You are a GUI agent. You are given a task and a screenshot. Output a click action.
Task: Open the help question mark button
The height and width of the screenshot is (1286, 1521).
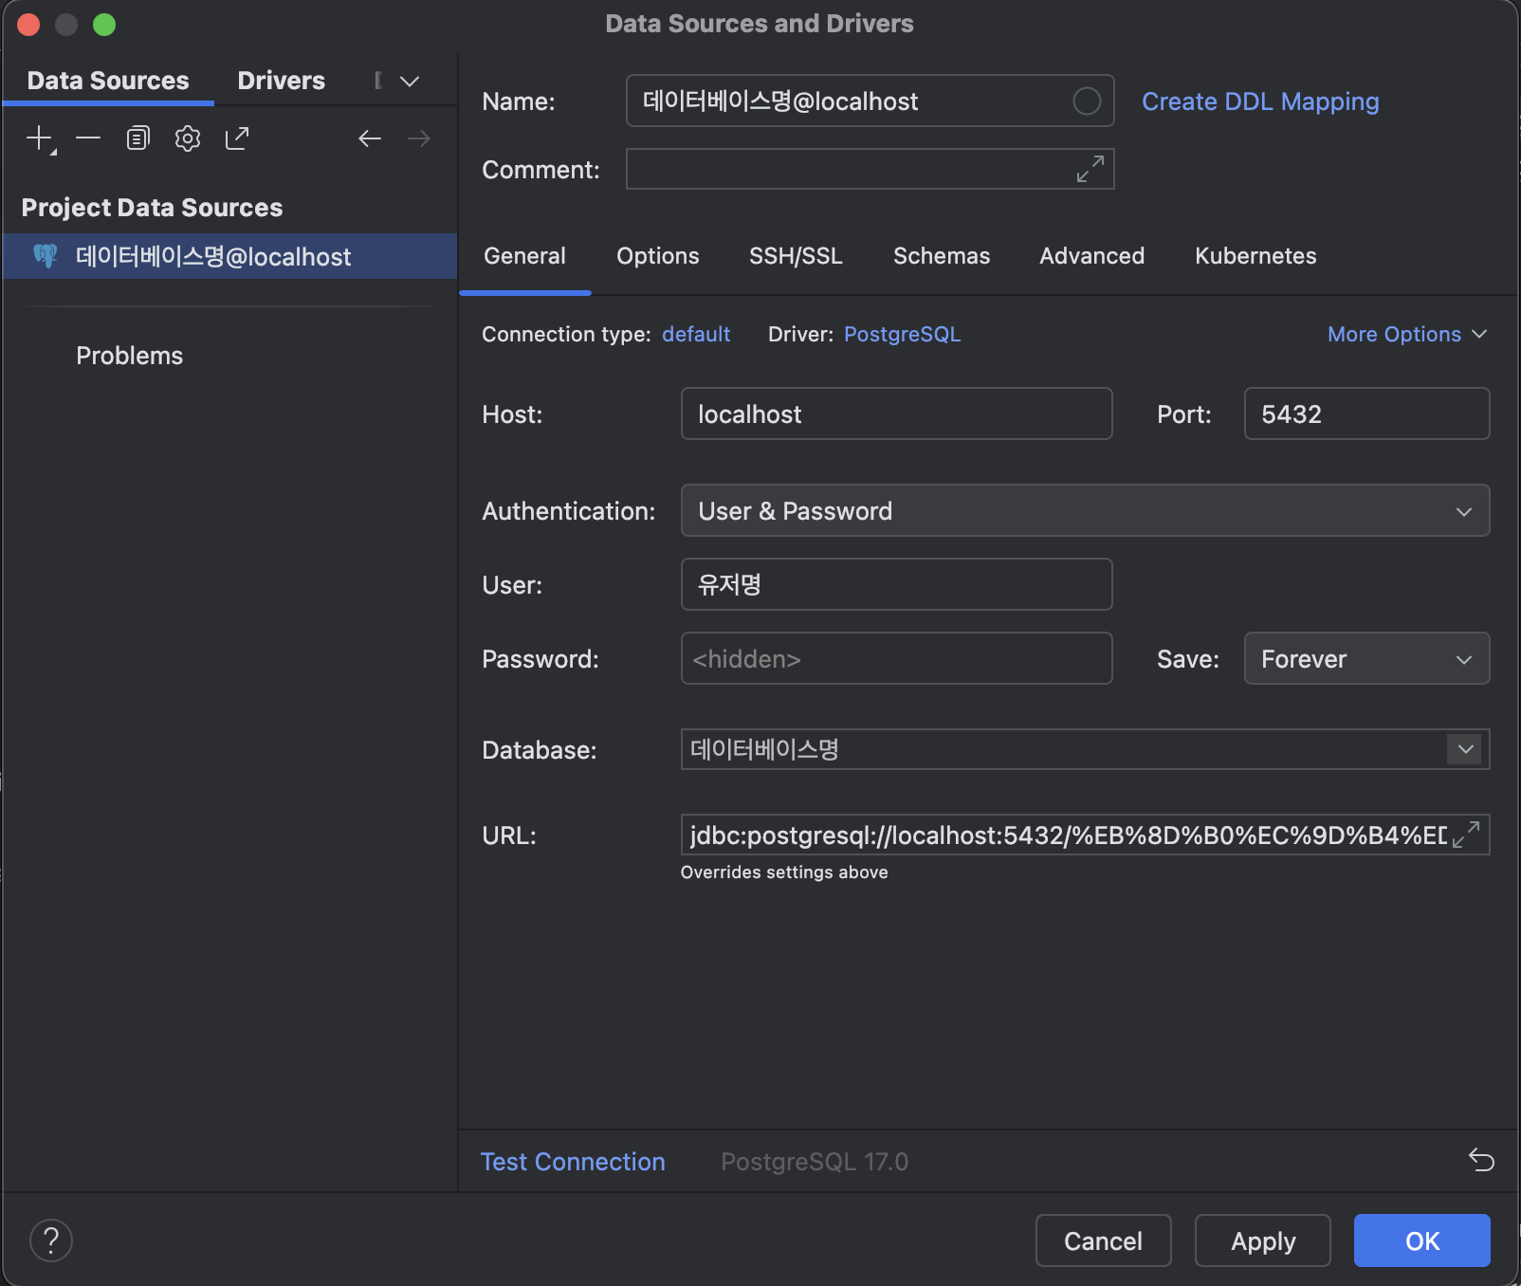click(x=51, y=1240)
